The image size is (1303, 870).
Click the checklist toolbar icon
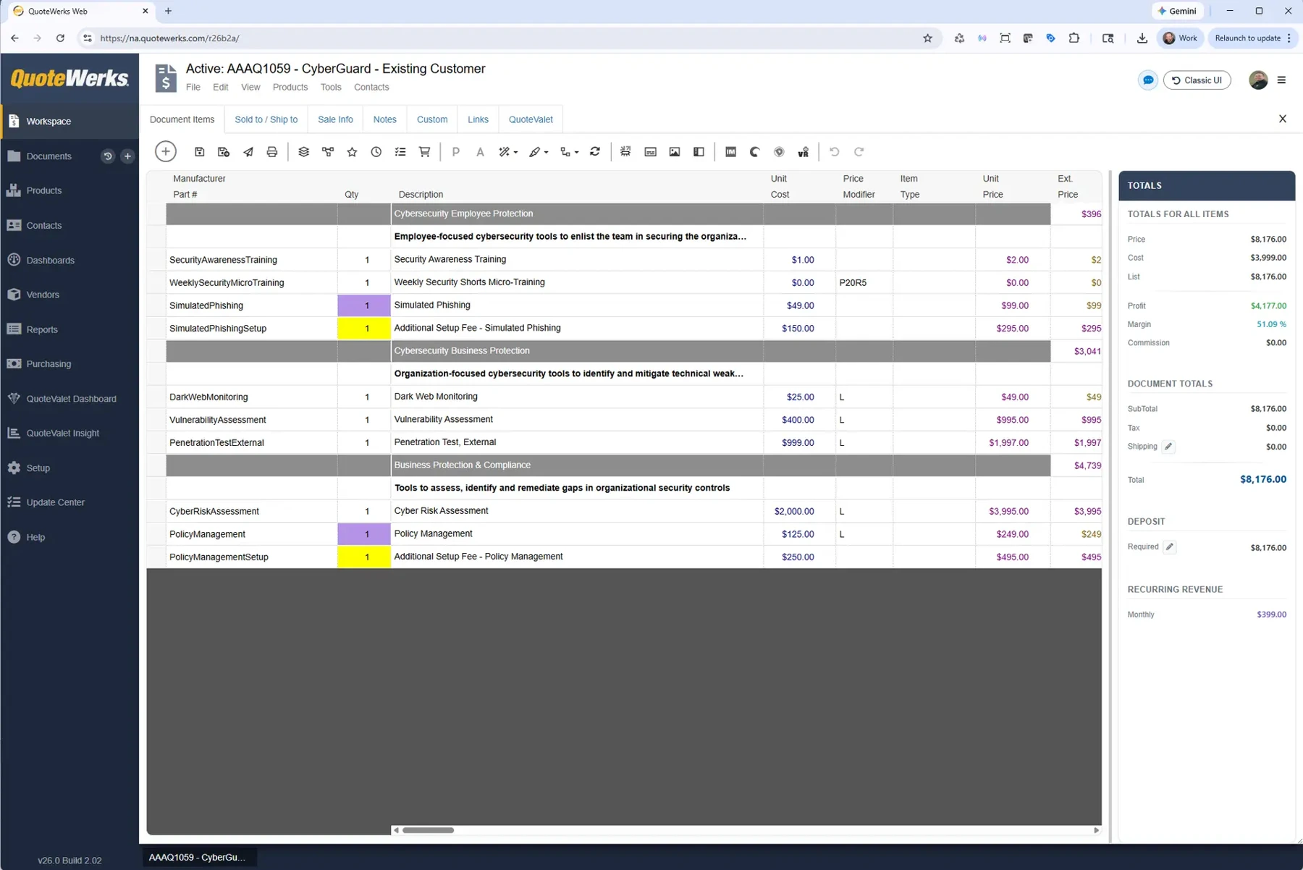(x=400, y=152)
